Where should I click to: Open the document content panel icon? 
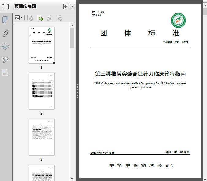pyautogui.click(x=5, y=73)
